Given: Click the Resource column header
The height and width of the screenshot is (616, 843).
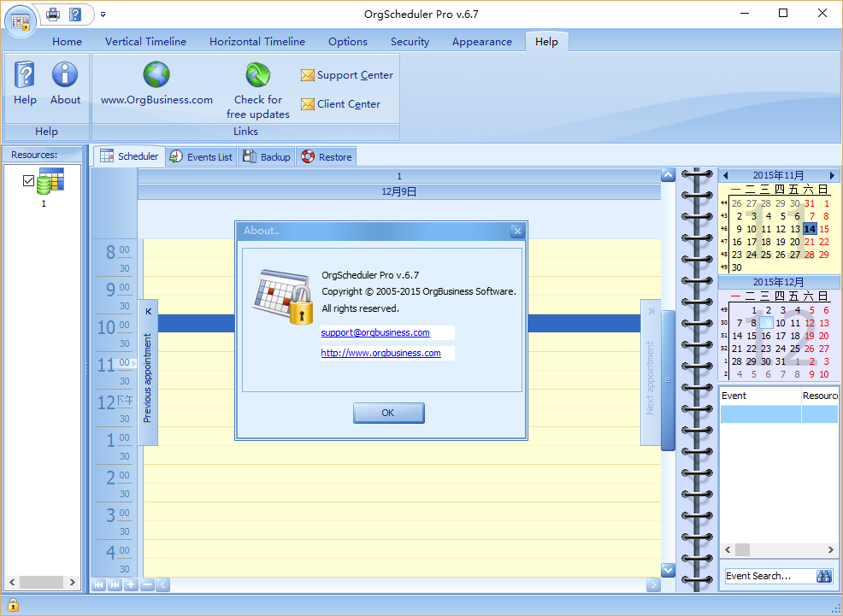Looking at the screenshot, I should tap(820, 396).
